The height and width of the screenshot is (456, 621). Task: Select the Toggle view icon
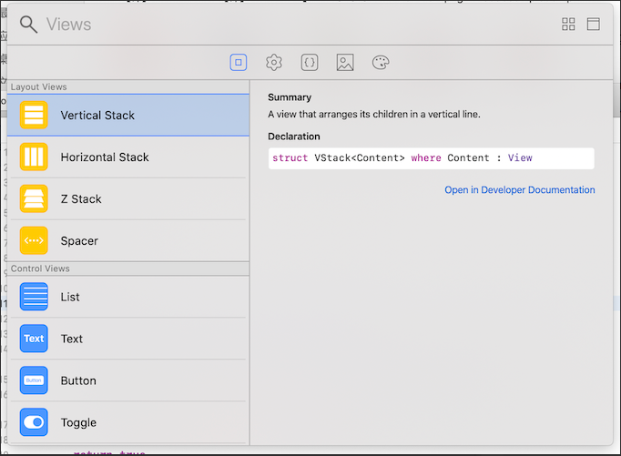point(34,423)
